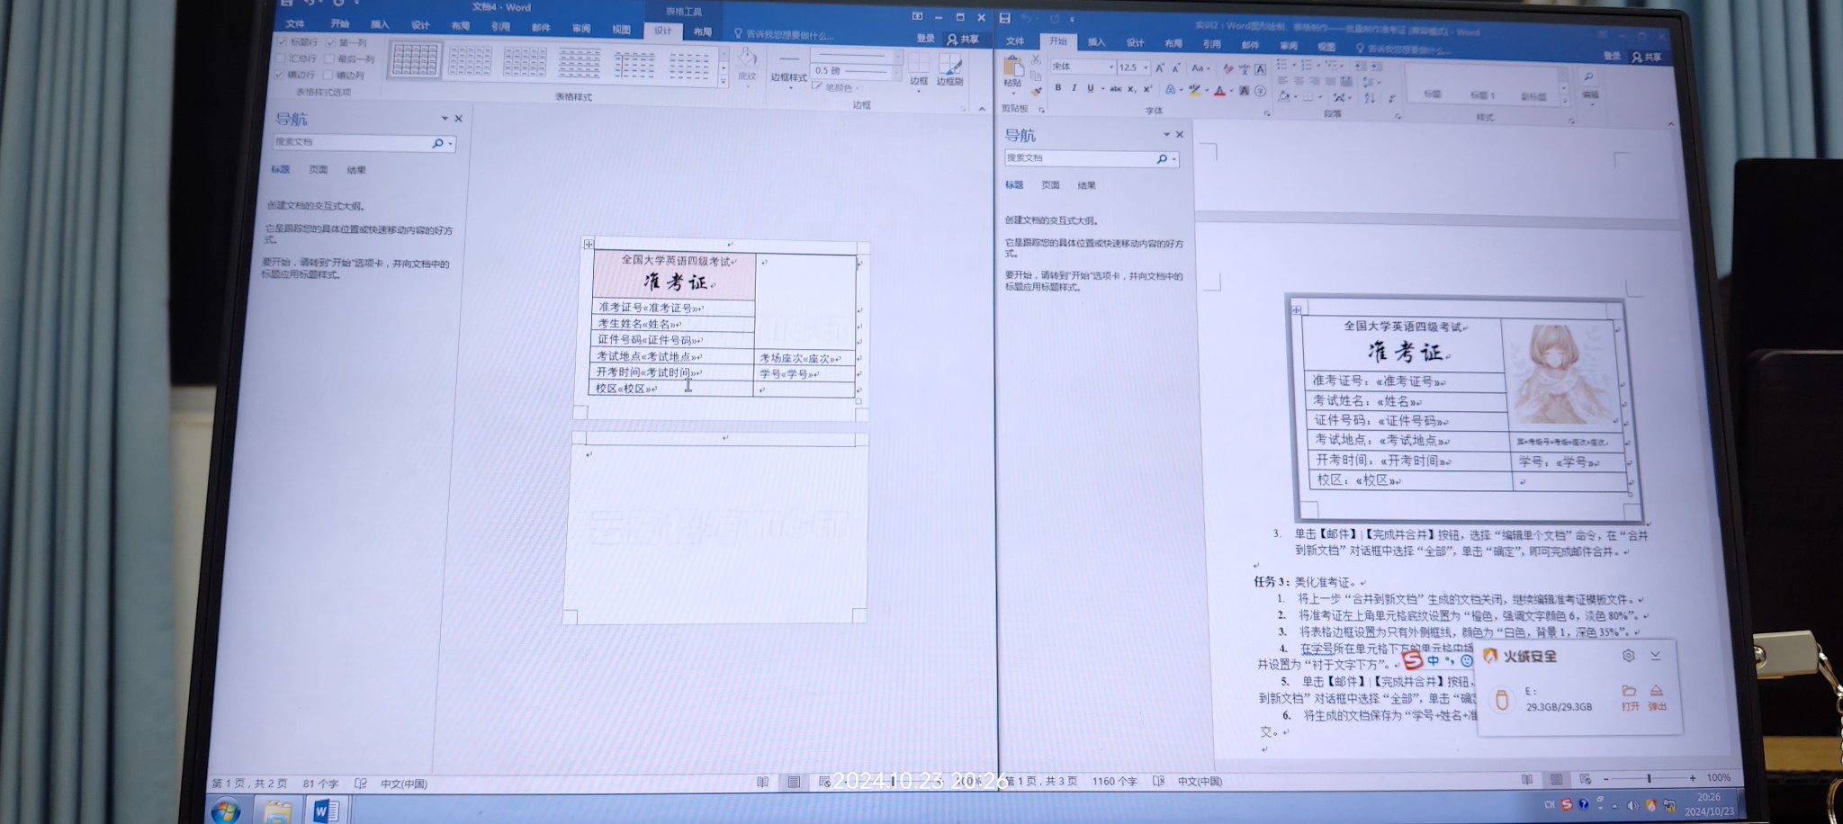
Task: Toggle the Last Column checkbox
Action: (329, 58)
